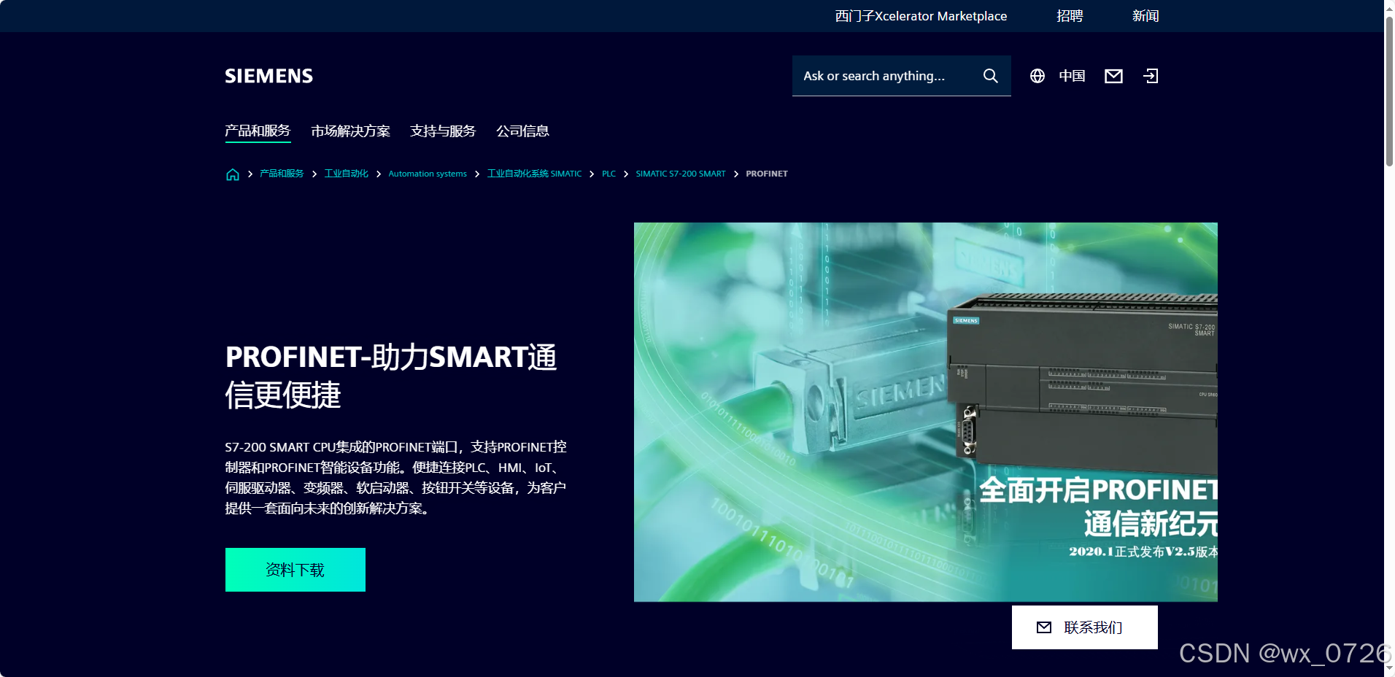Click PLC breadcrumb link
The image size is (1395, 677).
(608, 174)
